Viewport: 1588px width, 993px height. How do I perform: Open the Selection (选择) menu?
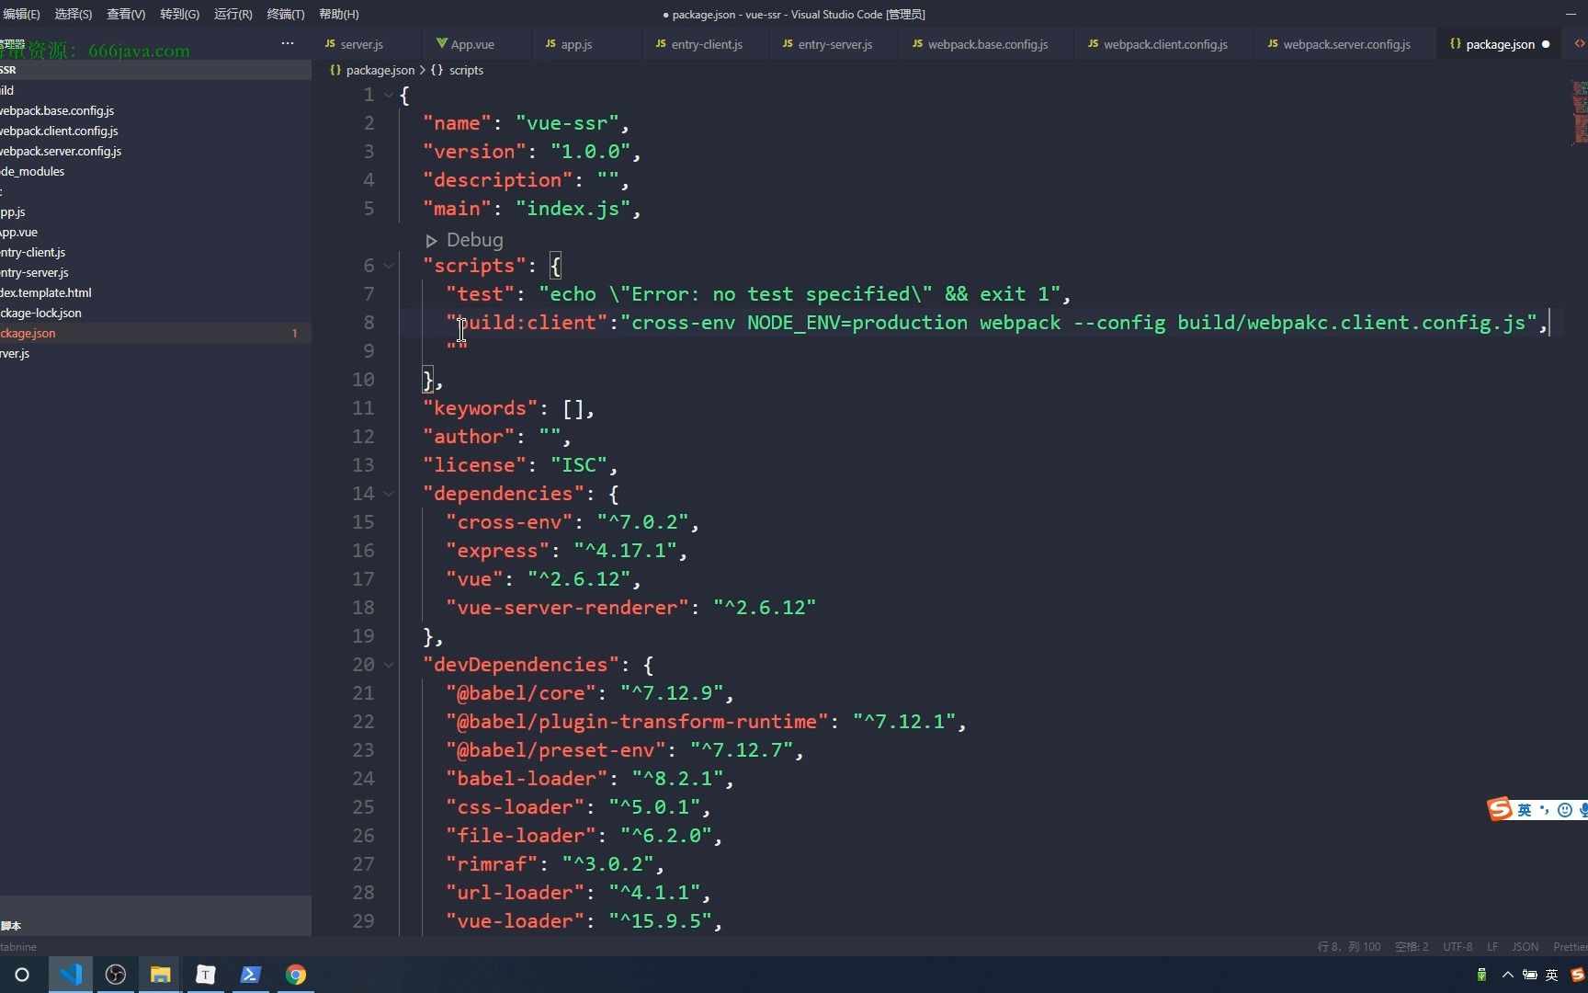pyautogui.click(x=73, y=14)
